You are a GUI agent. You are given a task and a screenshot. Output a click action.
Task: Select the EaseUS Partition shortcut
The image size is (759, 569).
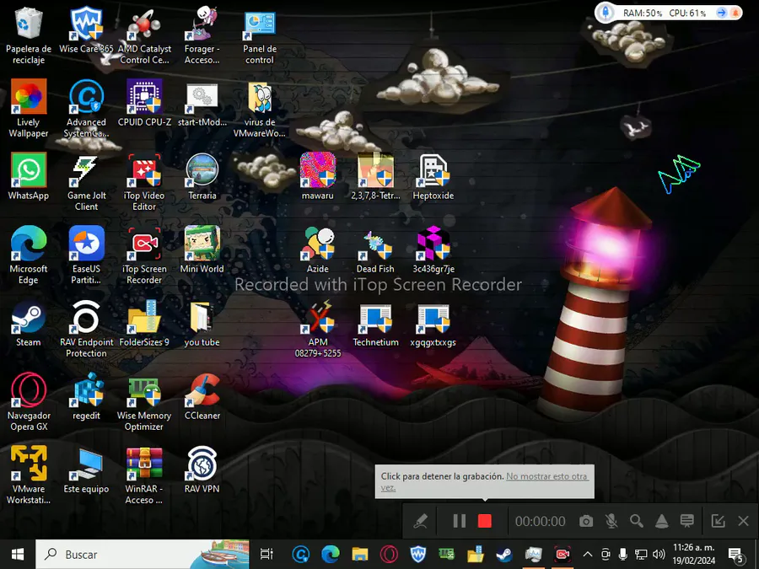pyautogui.click(x=86, y=255)
